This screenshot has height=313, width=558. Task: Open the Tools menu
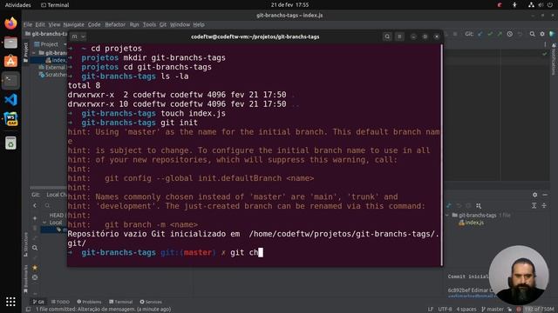(149, 24)
